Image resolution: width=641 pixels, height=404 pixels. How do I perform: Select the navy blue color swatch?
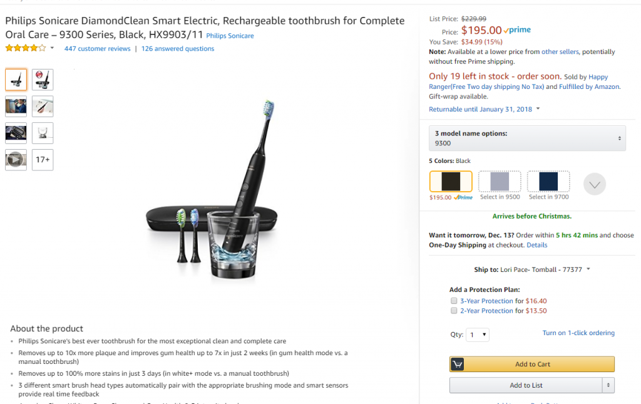[548, 182]
